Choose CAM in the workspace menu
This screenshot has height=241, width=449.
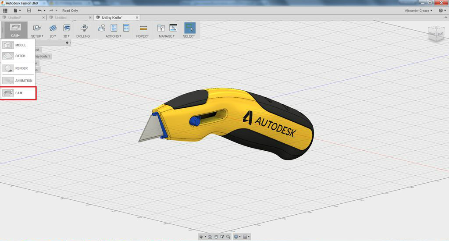coord(18,93)
